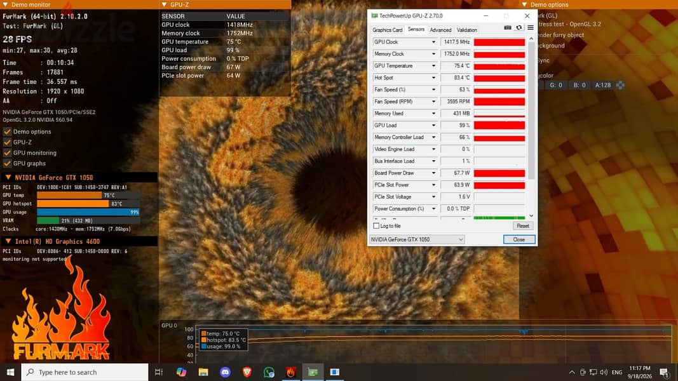Image resolution: width=678 pixels, height=381 pixels.
Task: Open the GPU-Z hamburger menu
Action: pyautogui.click(x=530, y=28)
